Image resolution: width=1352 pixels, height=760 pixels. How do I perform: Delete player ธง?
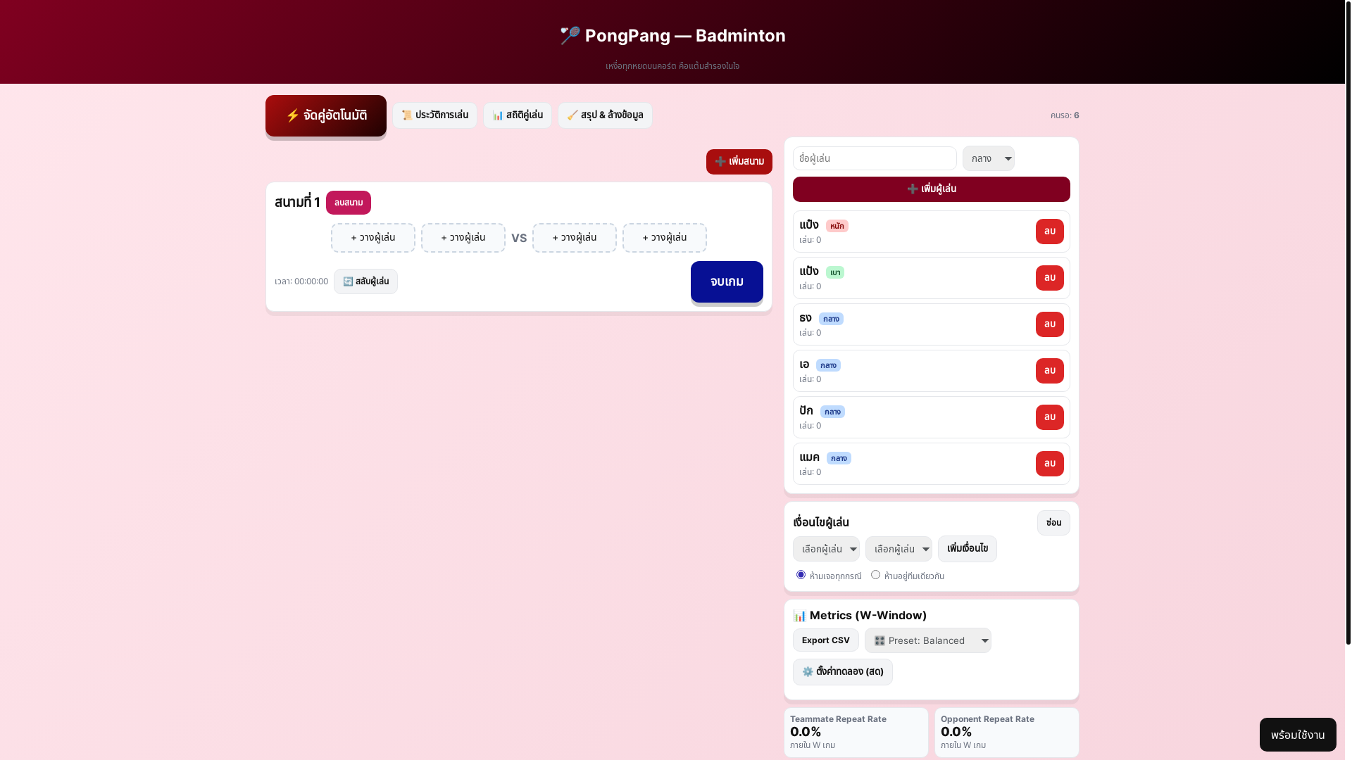[1049, 324]
